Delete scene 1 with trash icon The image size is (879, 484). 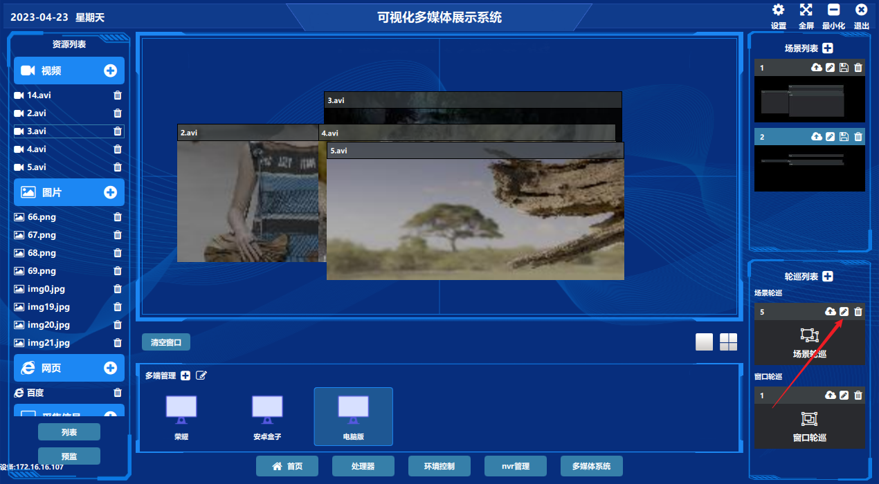click(x=858, y=68)
